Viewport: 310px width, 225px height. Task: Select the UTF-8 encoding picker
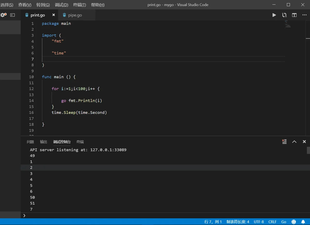259,222
